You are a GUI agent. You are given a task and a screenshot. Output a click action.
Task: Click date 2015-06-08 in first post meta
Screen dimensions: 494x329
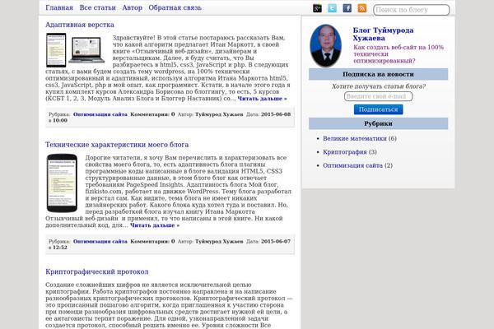click(x=276, y=114)
